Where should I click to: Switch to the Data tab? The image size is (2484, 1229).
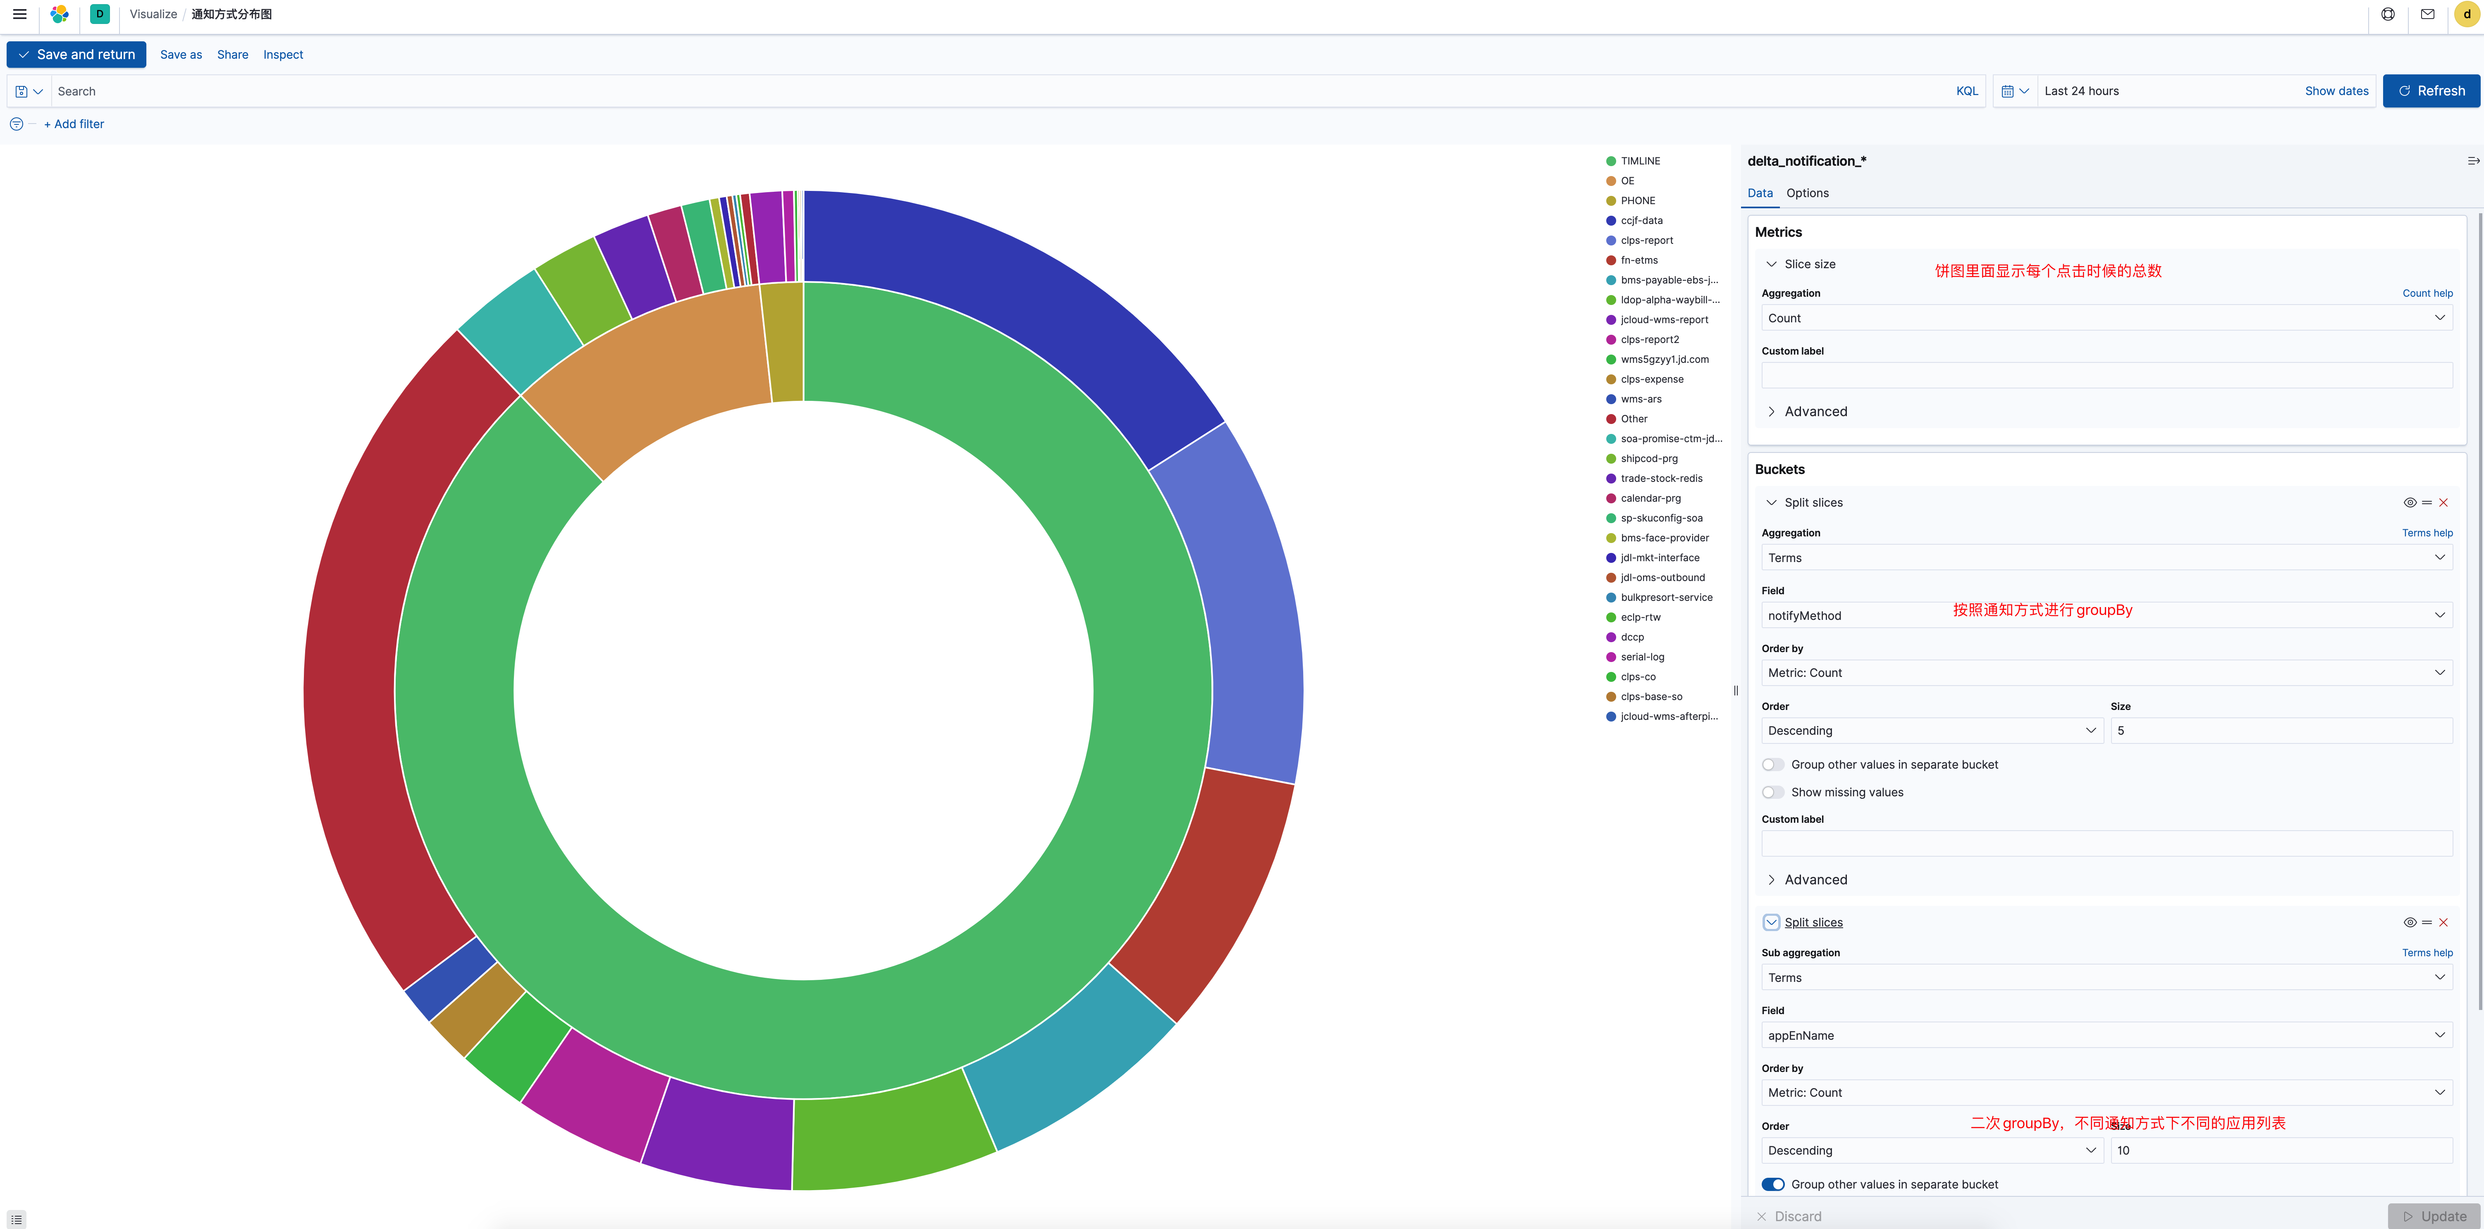coord(1759,194)
